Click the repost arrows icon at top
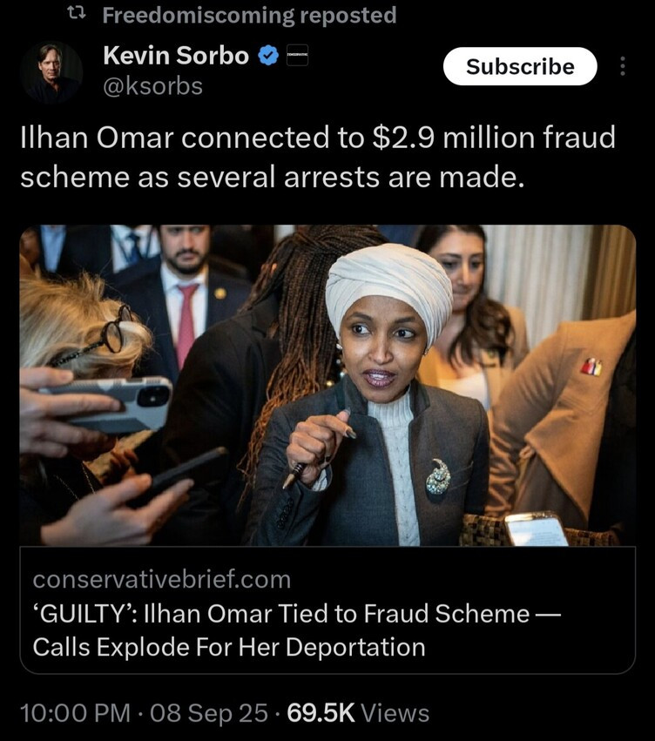Viewport: 655px width, 741px height. pyautogui.click(x=77, y=14)
